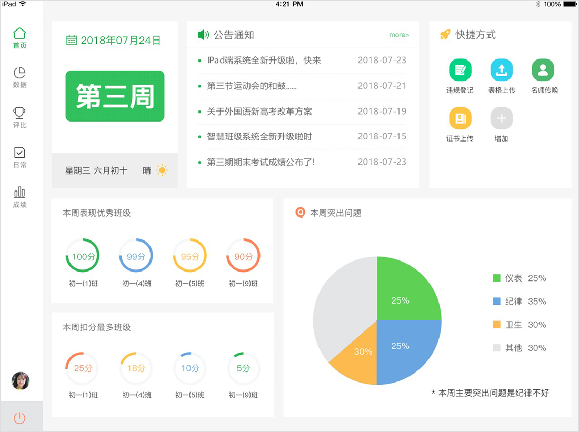Open the 违规登记 shortcut icon

coord(460,70)
